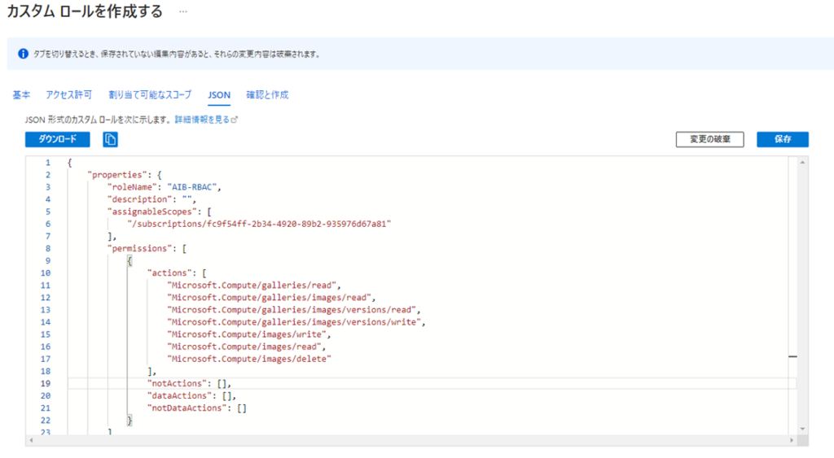Click the editor's scroll-down arrow
This screenshot has width=834, height=458.
pyautogui.click(x=803, y=429)
